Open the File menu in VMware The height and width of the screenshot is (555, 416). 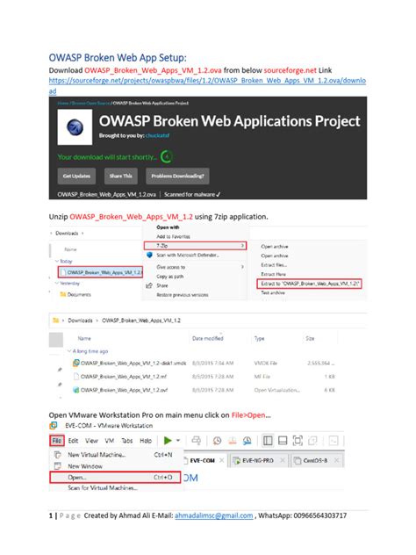(x=57, y=441)
